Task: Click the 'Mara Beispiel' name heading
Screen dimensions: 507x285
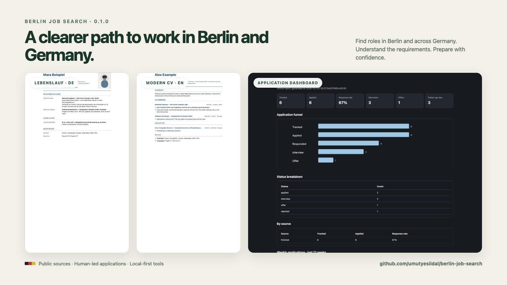Action: 54,75
